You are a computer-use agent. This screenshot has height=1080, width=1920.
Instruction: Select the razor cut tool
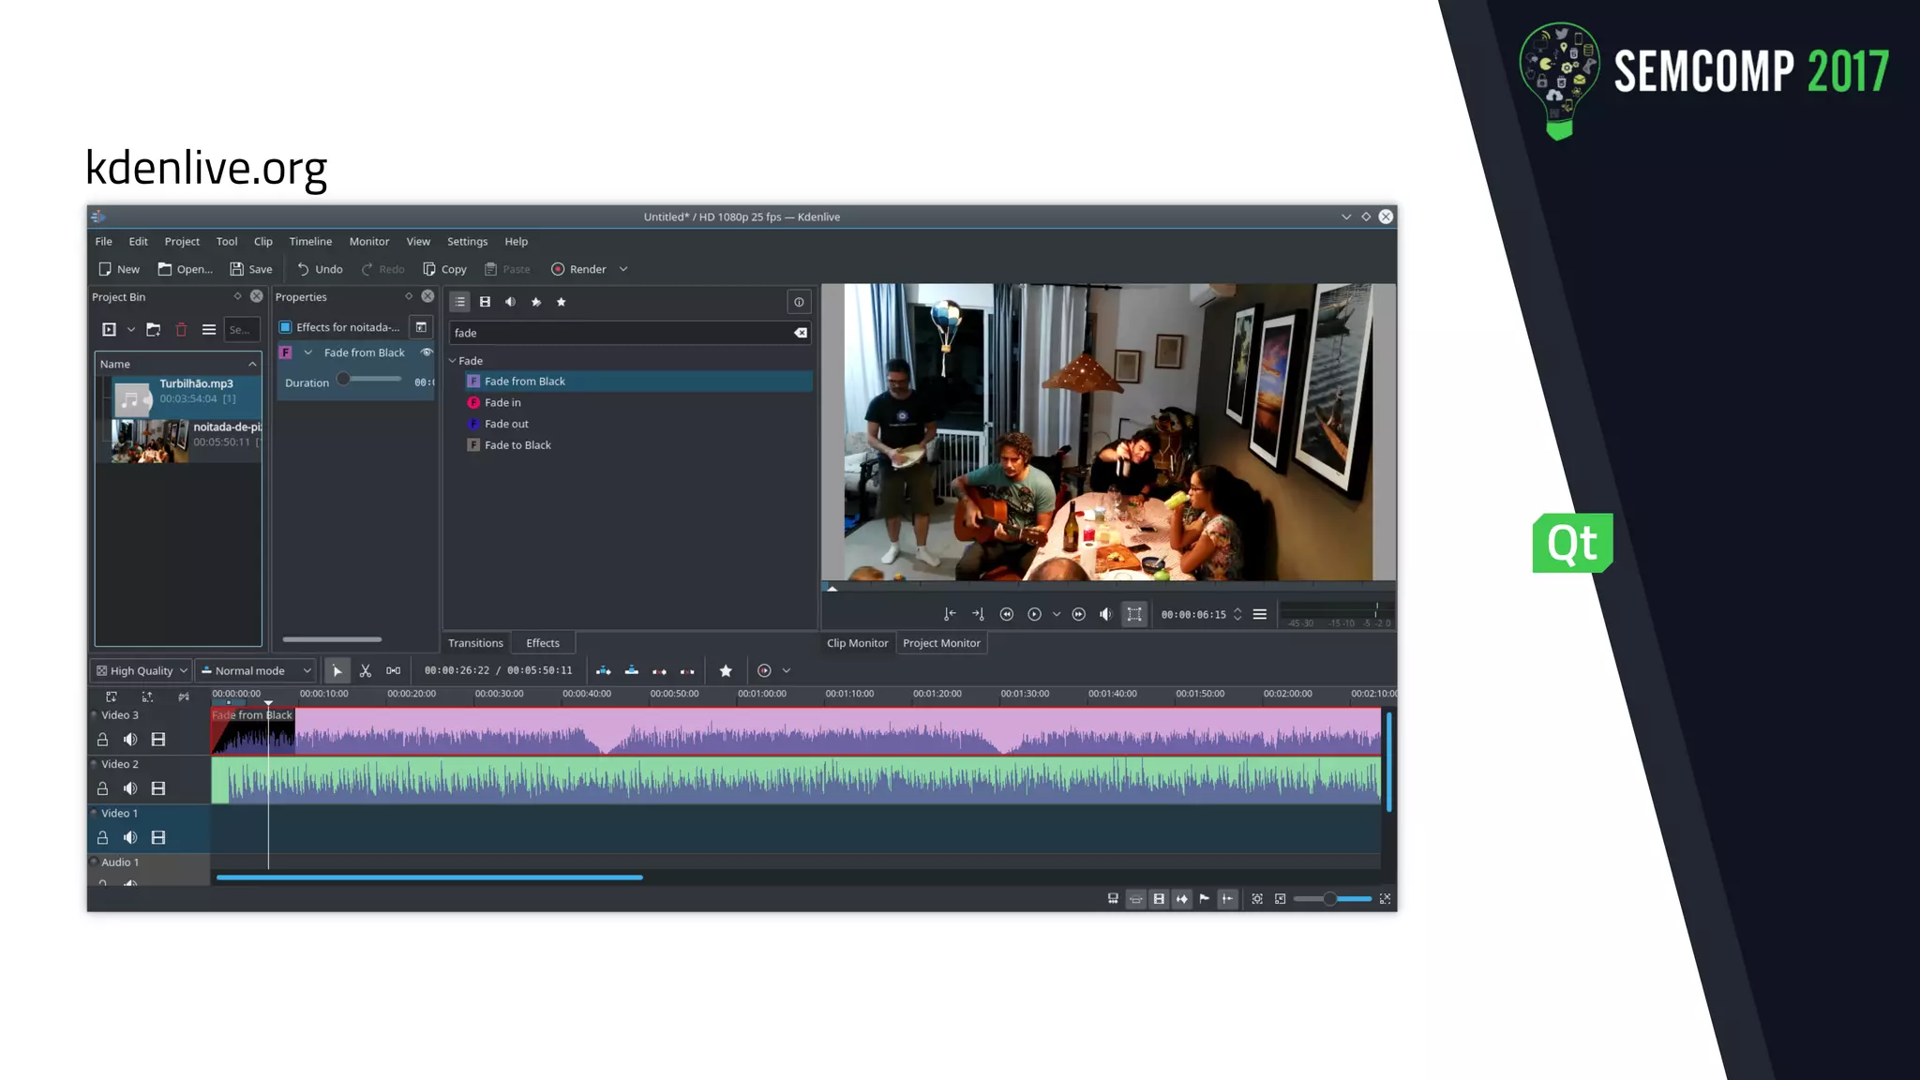pyautogui.click(x=366, y=670)
